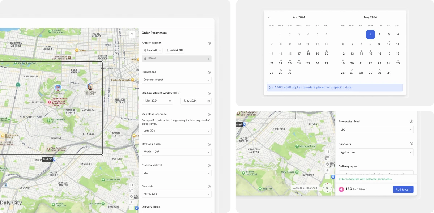Open the map search magnifier icon
The width and height of the screenshot is (434, 213).
[132, 35]
